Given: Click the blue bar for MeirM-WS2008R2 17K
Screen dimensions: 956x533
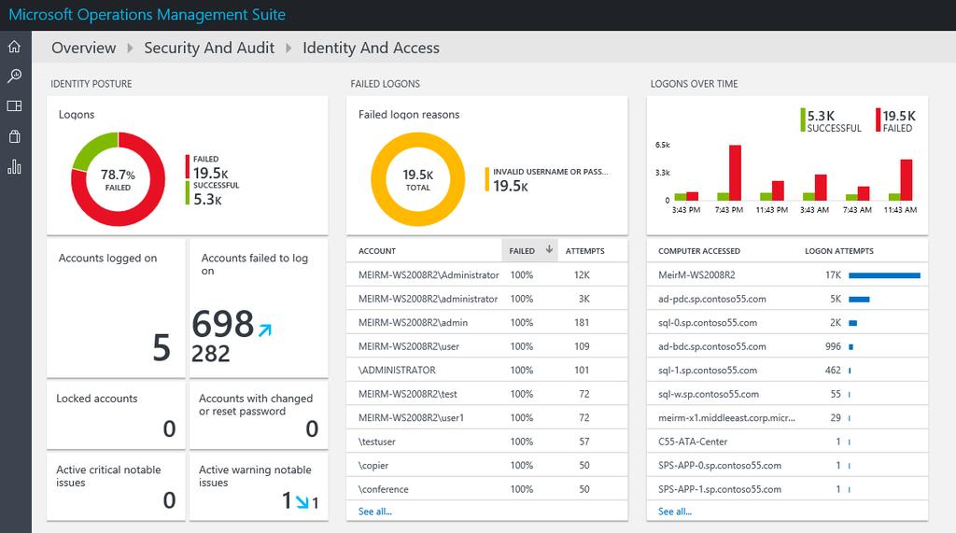Looking at the screenshot, I should (884, 275).
